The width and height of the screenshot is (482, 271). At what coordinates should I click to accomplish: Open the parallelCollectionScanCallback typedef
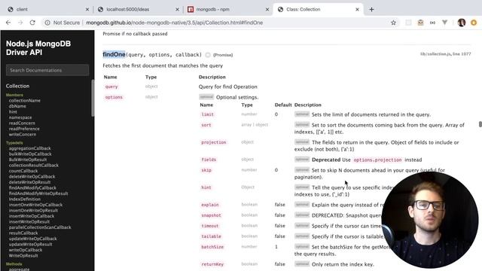click(40, 227)
